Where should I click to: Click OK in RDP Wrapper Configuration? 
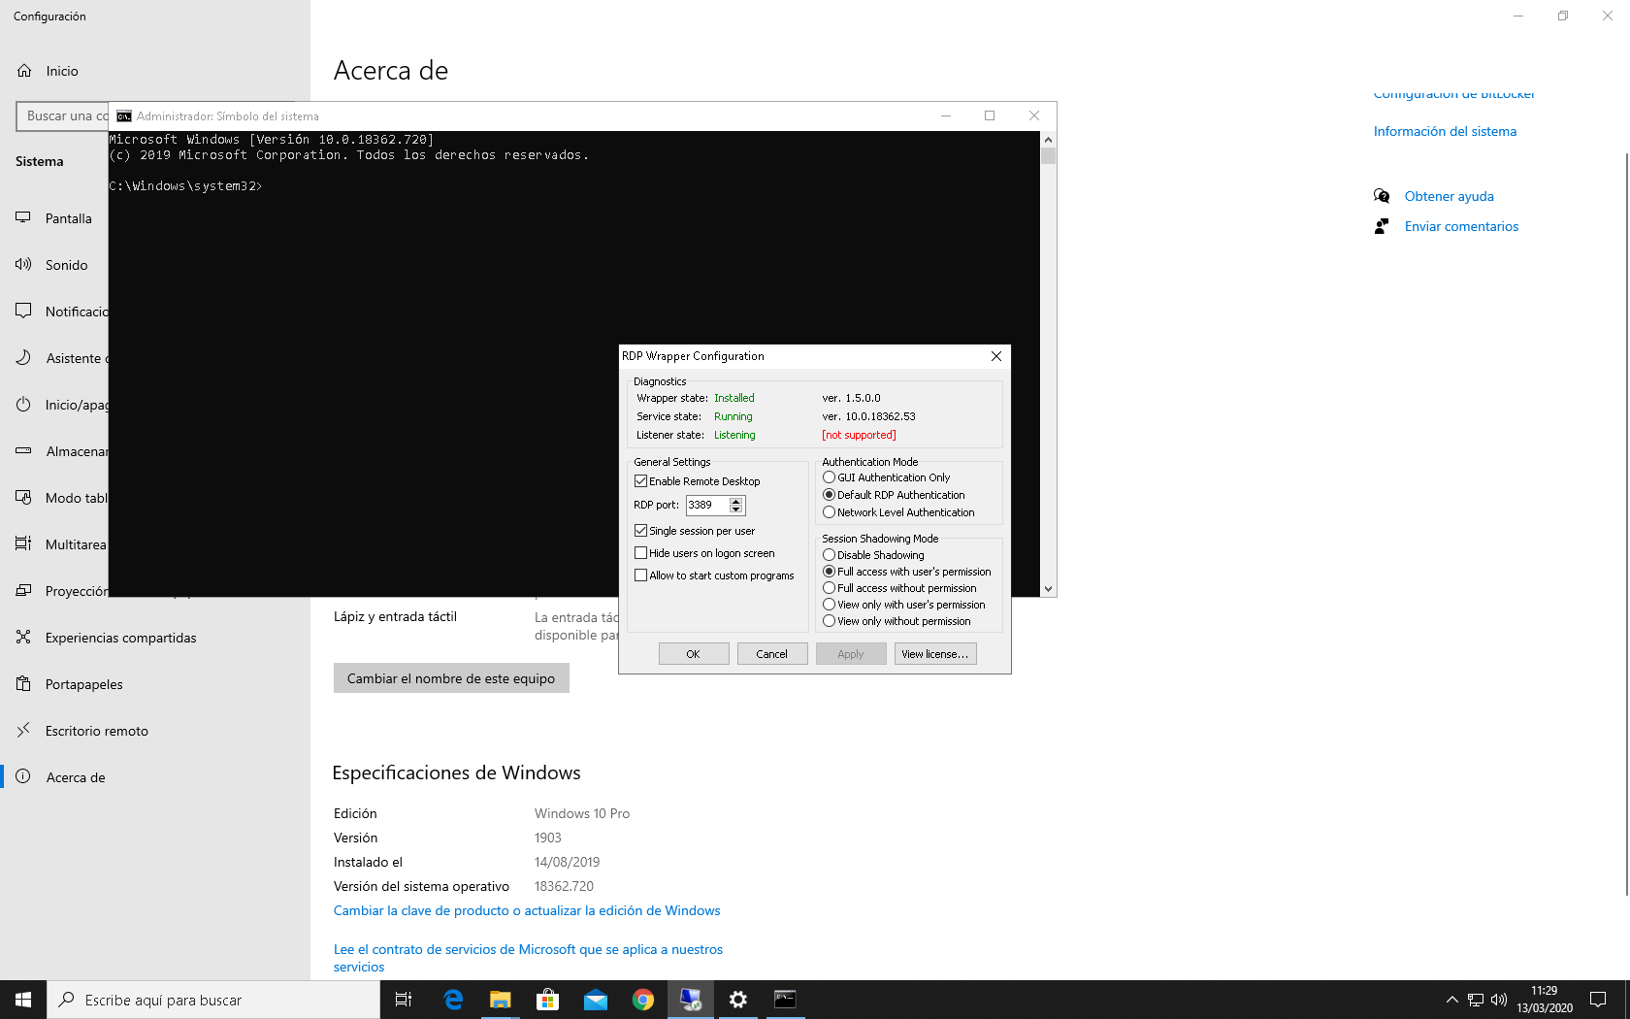[x=694, y=654]
